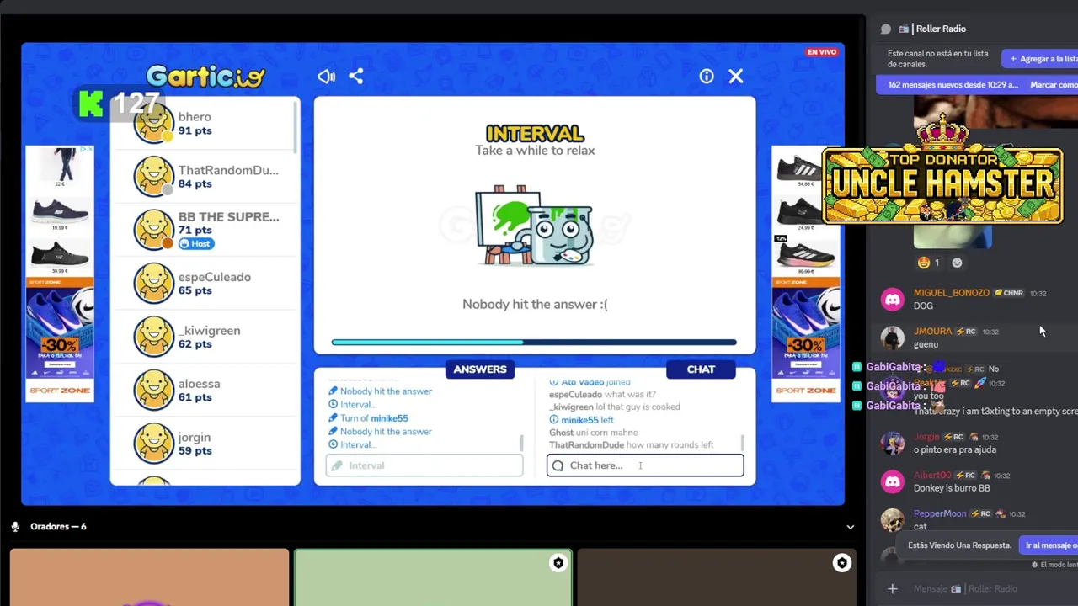This screenshot has height=606, width=1078.
Task: Click Albert00 username
Action: click(932, 476)
